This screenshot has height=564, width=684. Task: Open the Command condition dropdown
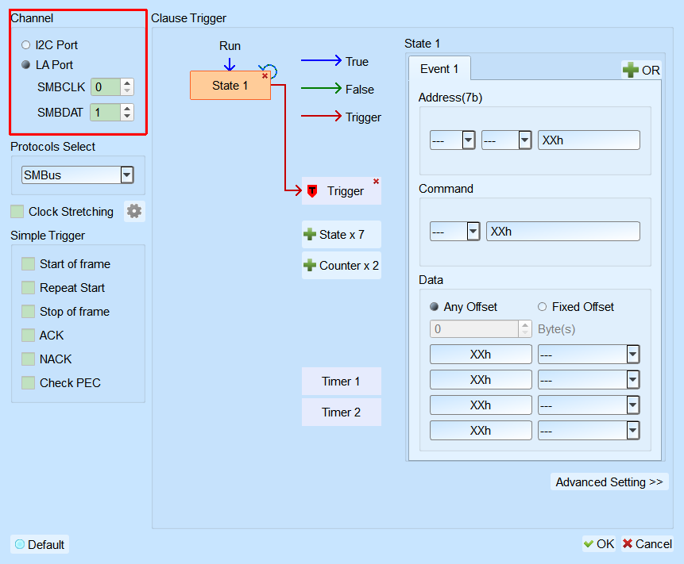(x=455, y=232)
